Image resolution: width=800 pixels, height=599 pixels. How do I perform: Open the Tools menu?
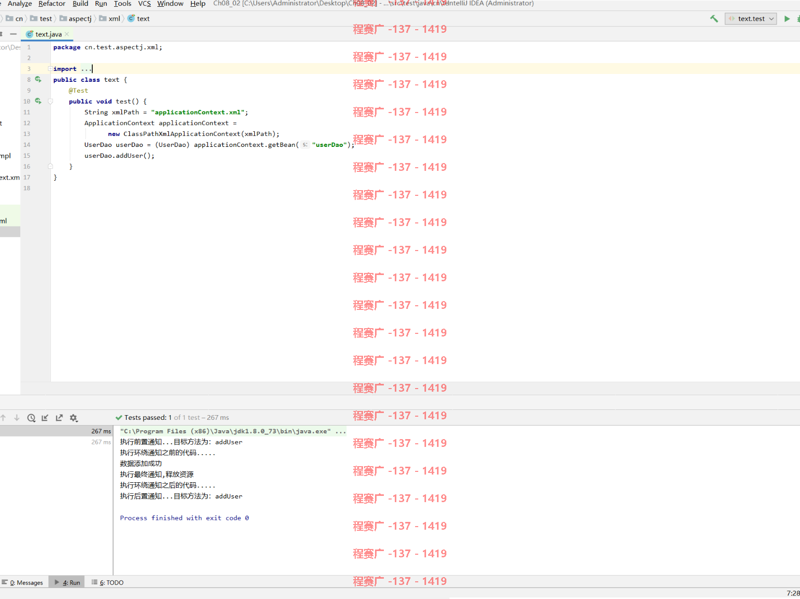tap(122, 4)
